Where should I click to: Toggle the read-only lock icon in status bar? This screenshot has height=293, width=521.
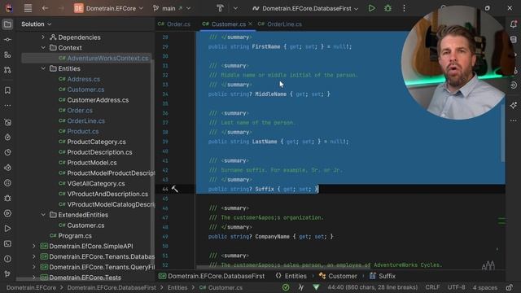coord(510,287)
